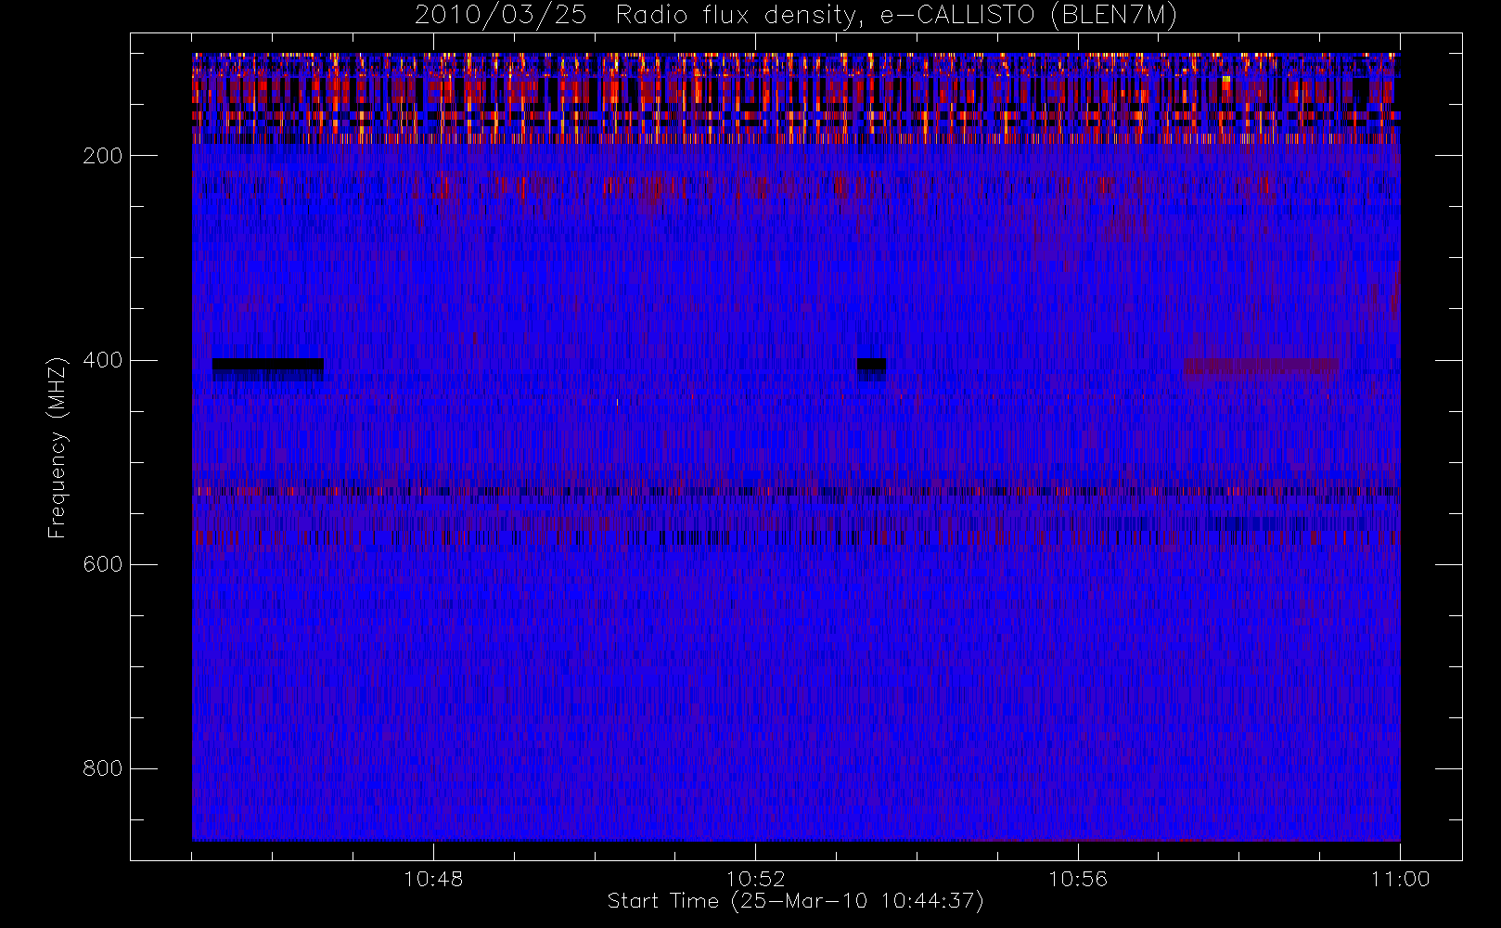Click the plot title 'Radio flux density, e-CALLISTO (BLEN7M)'
This screenshot has width=1501, height=928.
pos(896,16)
